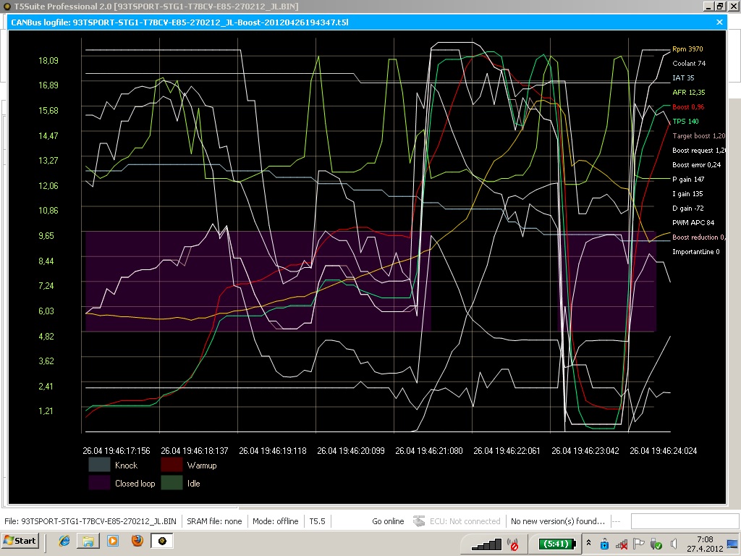This screenshot has height=556, width=741.
Task: Toggle the Boost 0,96 legend entry
Action: tap(688, 107)
